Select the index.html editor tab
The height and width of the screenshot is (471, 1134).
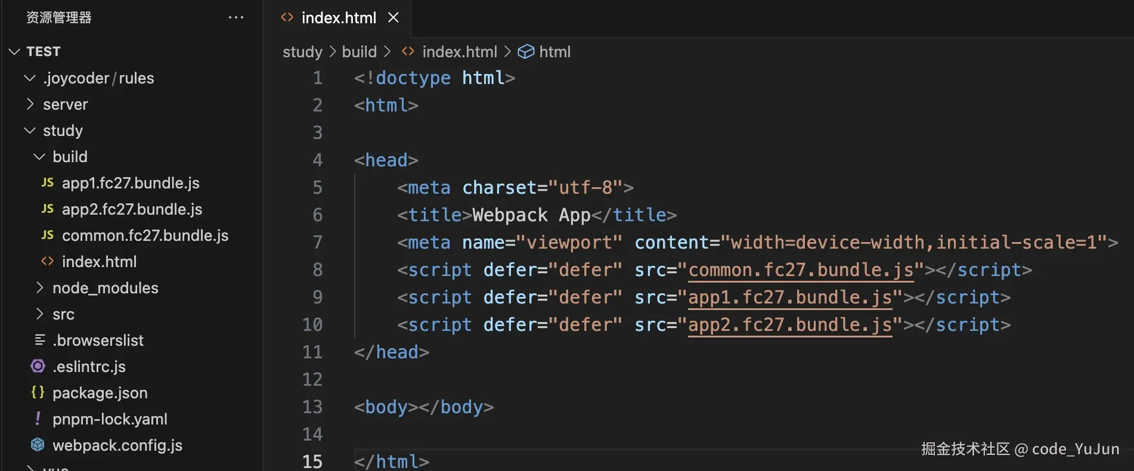coord(338,18)
